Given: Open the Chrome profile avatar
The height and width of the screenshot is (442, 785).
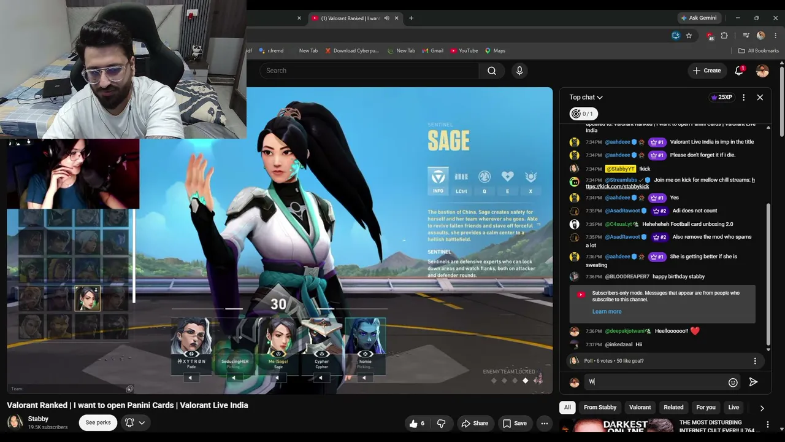Looking at the screenshot, I should pos(761,36).
